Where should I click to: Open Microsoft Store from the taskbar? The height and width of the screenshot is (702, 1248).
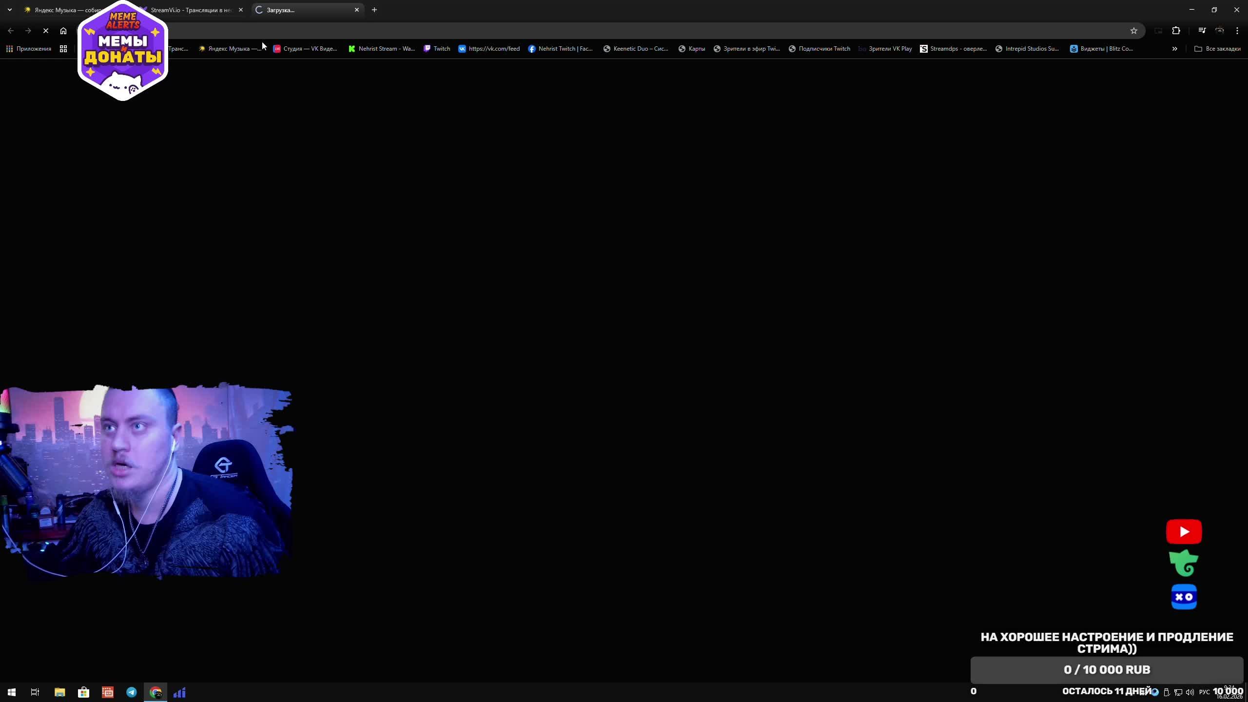click(x=83, y=692)
